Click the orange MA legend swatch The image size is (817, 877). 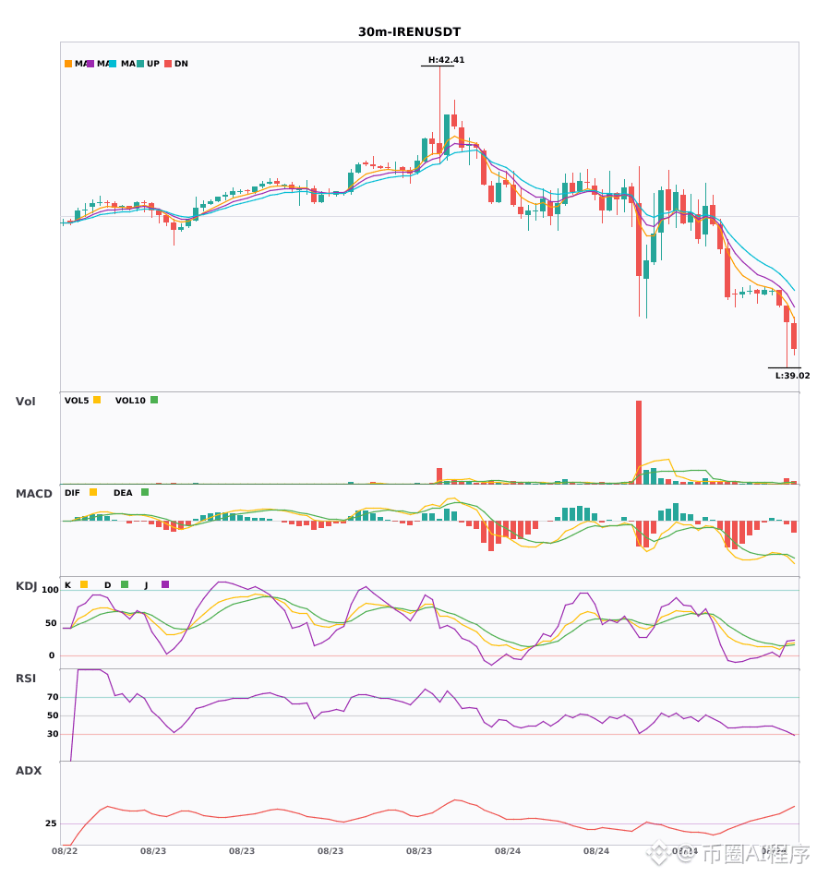click(x=68, y=64)
